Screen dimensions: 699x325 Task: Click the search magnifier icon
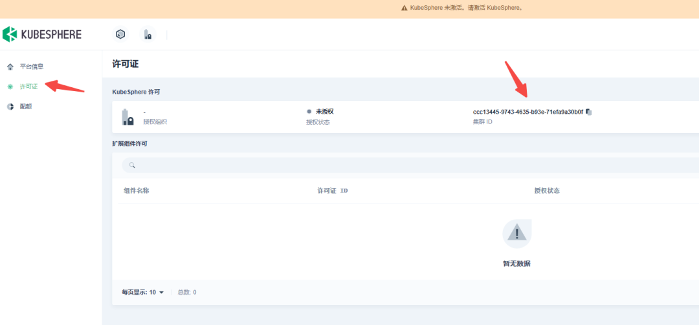click(132, 165)
